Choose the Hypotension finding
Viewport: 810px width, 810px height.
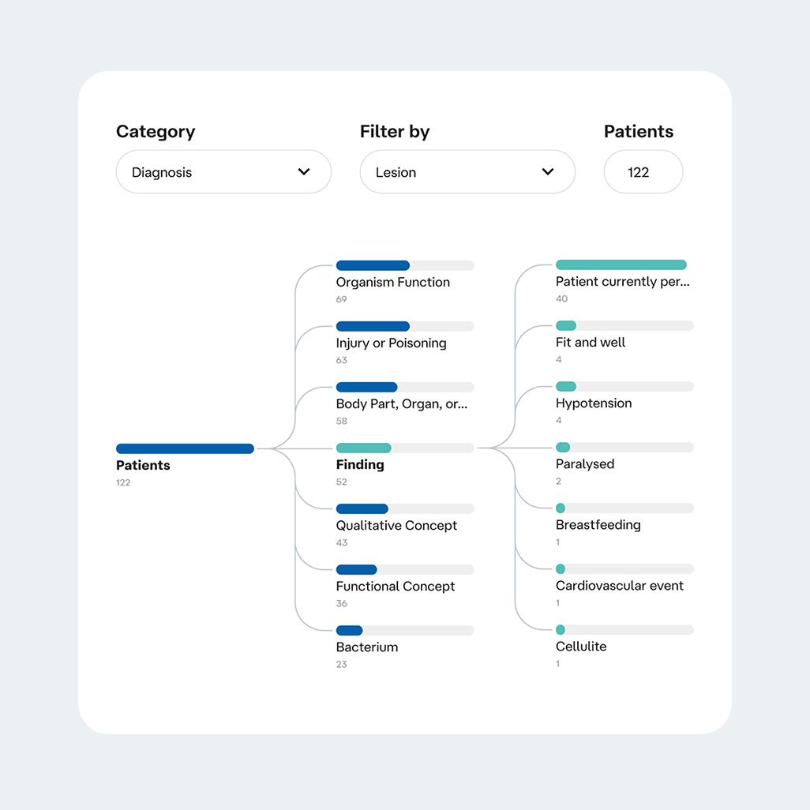pyautogui.click(x=593, y=403)
